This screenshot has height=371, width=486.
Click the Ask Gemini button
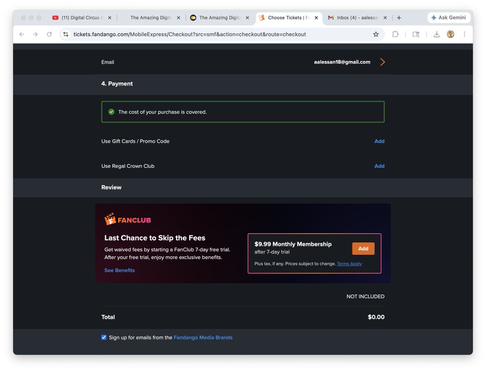point(449,18)
